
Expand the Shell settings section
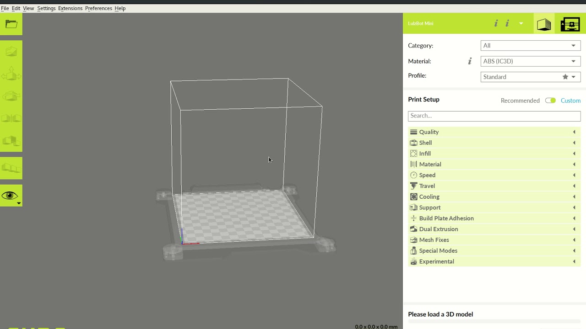(x=494, y=143)
